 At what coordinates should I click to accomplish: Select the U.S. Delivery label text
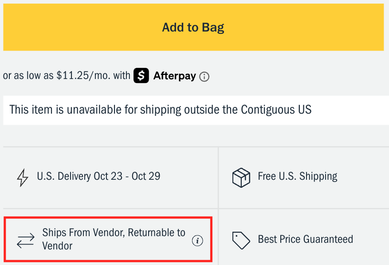[64, 176]
